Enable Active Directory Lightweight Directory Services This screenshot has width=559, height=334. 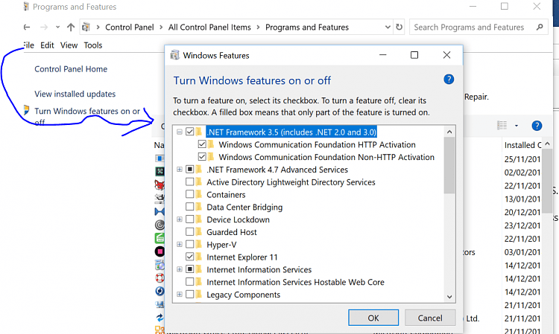tap(190, 182)
